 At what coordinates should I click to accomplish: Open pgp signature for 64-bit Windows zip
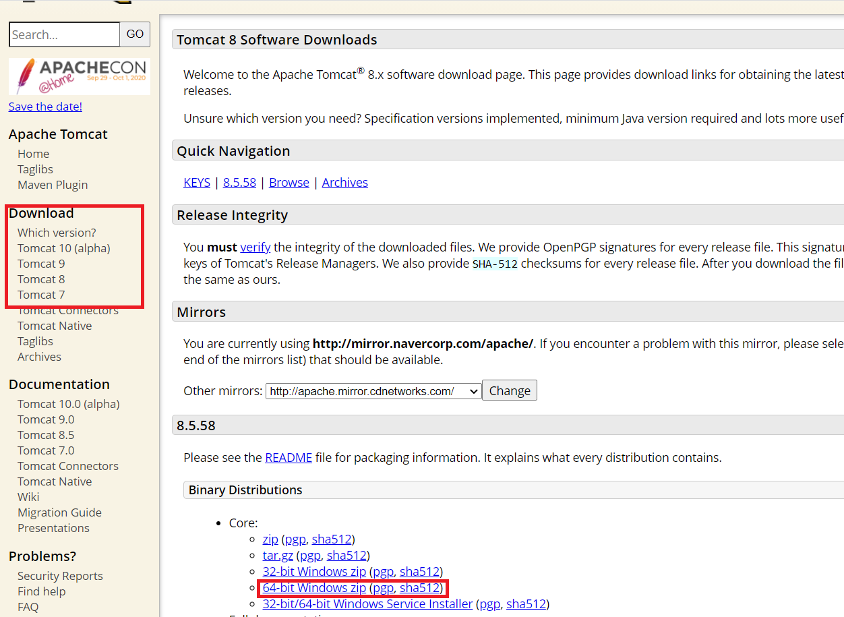coord(383,588)
